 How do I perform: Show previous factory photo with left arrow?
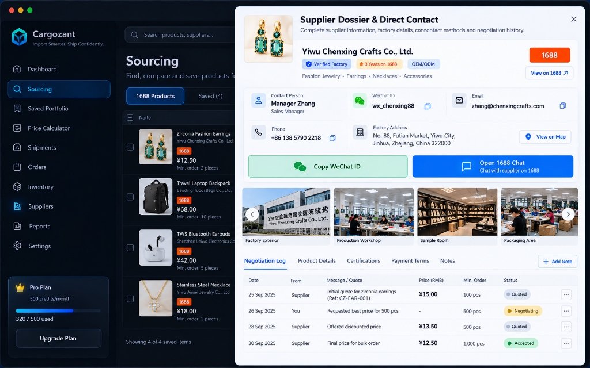click(x=252, y=214)
